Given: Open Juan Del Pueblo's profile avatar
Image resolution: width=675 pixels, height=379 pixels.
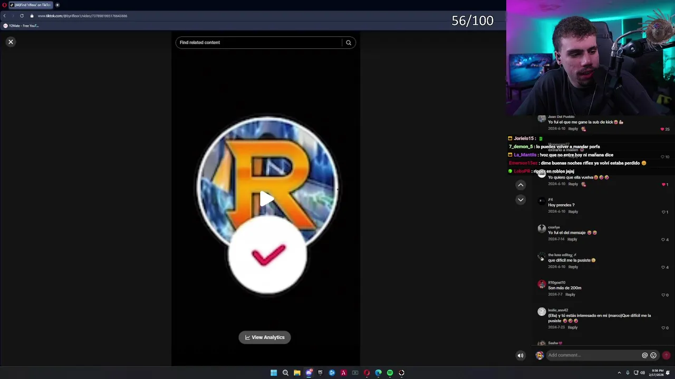Looking at the screenshot, I should 542,118.
